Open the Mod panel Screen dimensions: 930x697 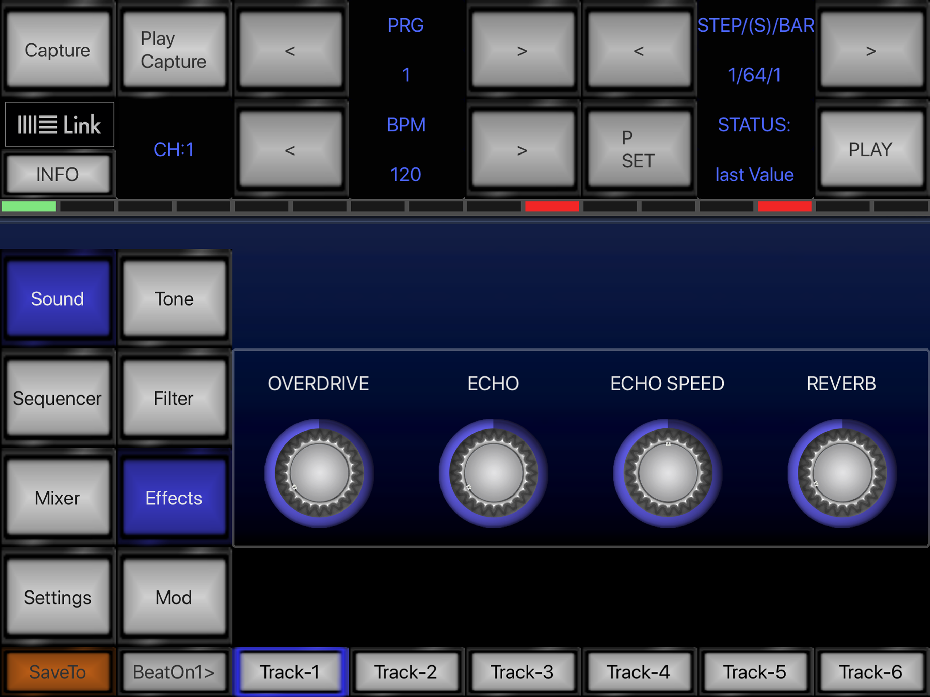pos(174,597)
